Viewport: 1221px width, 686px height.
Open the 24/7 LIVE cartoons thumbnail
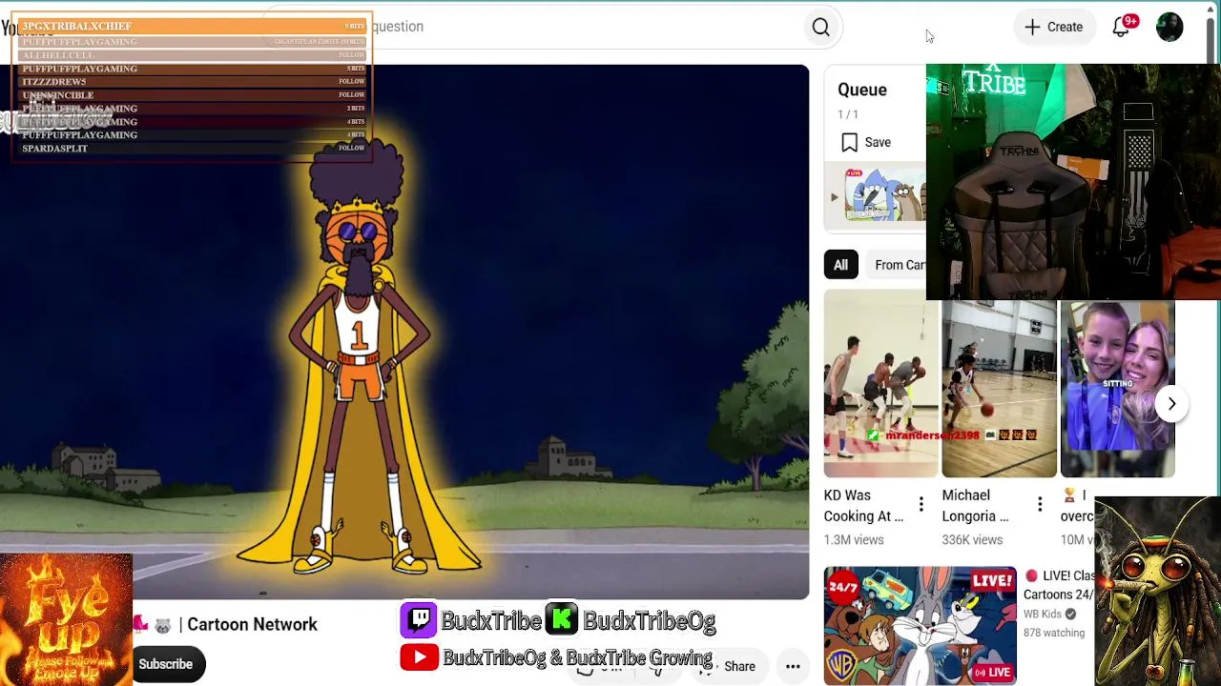point(920,625)
